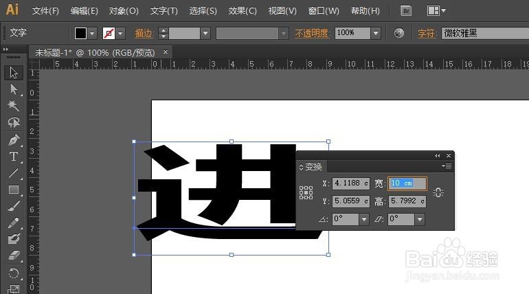Click the recolor artwork globe icon
This screenshot has height=294, width=529.
pos(398,33)
